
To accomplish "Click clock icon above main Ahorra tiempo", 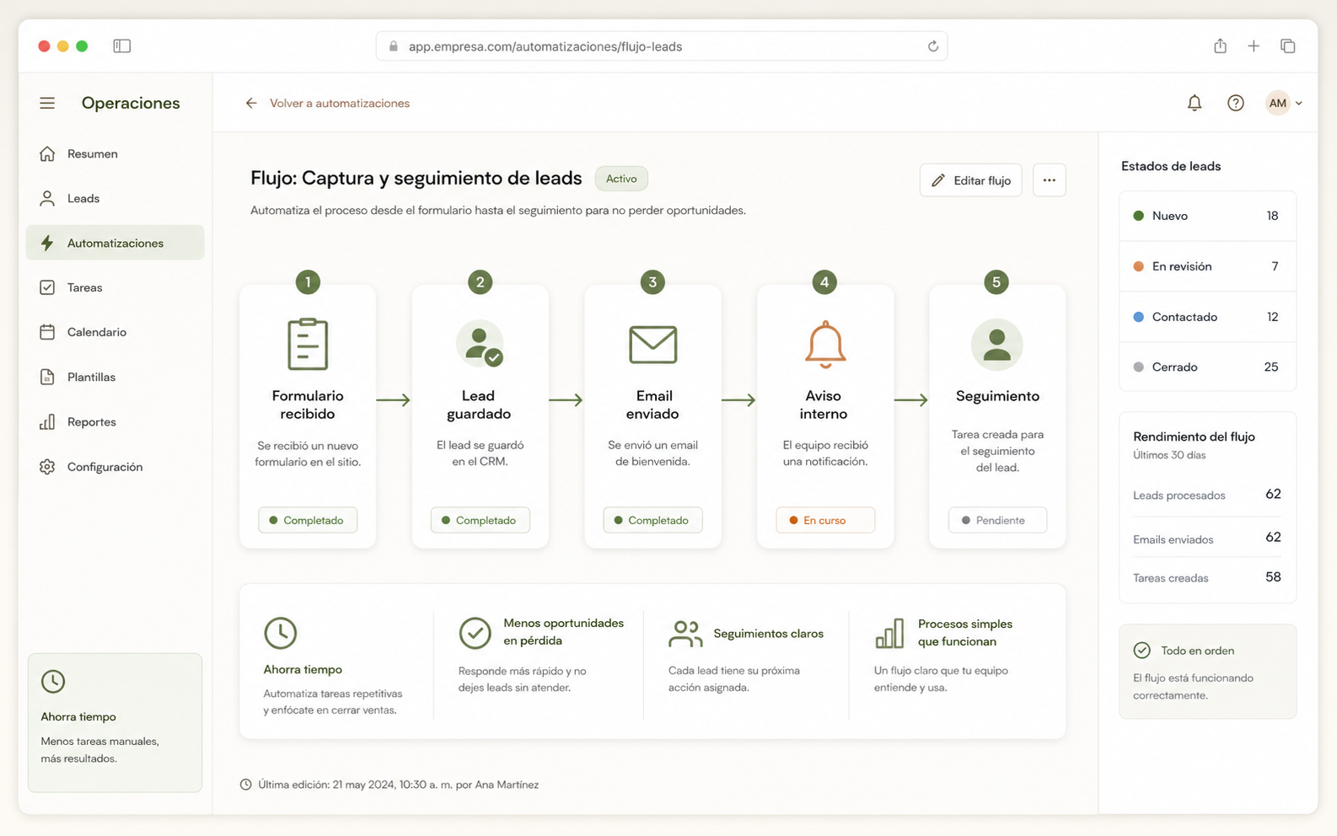I will click(x=281, y=633).
